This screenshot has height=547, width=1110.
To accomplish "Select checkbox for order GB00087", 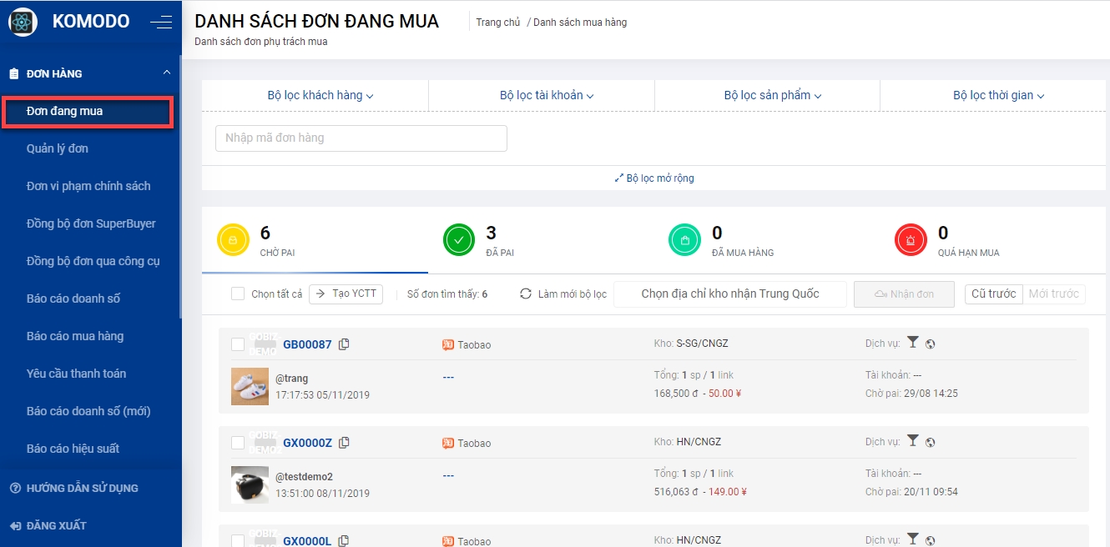I will point(238,344).
